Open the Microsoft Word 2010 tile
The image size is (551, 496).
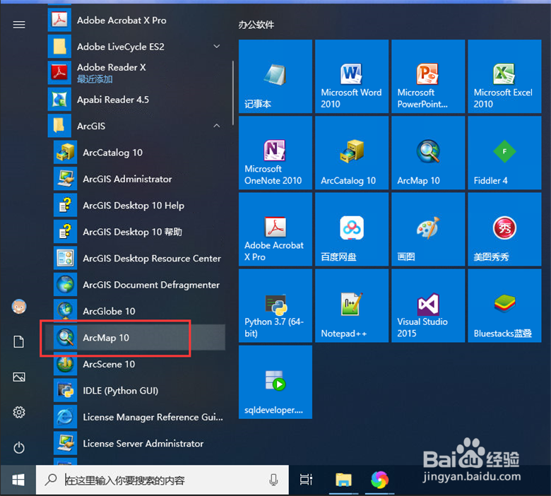pyautogui.click(x=352, y=76)
